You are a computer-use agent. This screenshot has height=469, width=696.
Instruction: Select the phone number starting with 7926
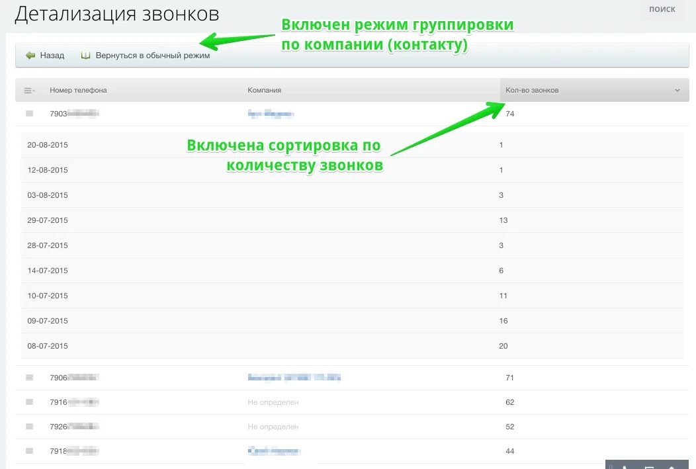74,427
